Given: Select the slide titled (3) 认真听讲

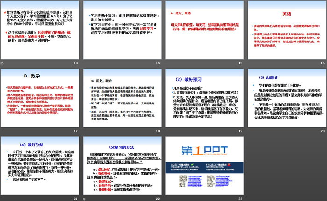Looking at the screenshot, I should coord(287,98).
